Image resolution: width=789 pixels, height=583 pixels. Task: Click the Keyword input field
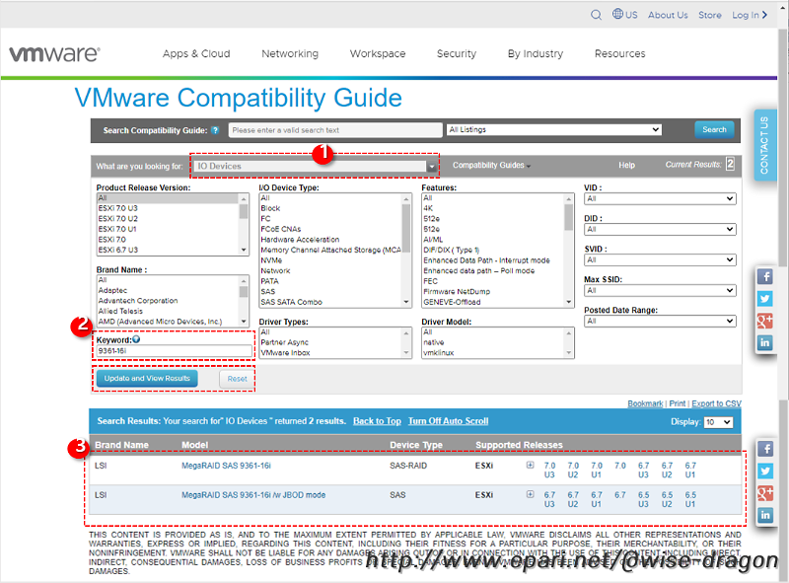[x=175, y=351]
